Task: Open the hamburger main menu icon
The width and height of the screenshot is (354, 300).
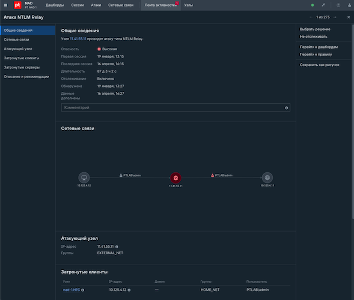Action: click(5, 5)
